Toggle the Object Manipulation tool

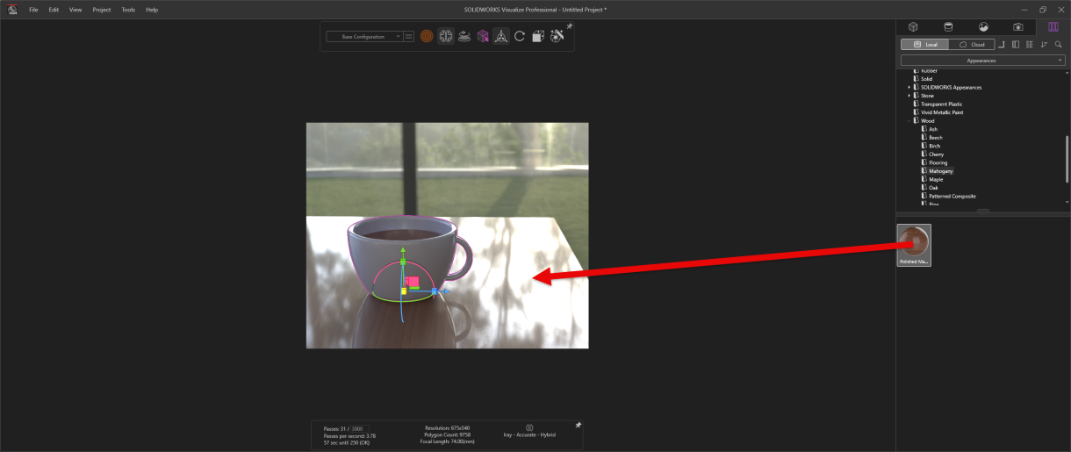[500, 37]
